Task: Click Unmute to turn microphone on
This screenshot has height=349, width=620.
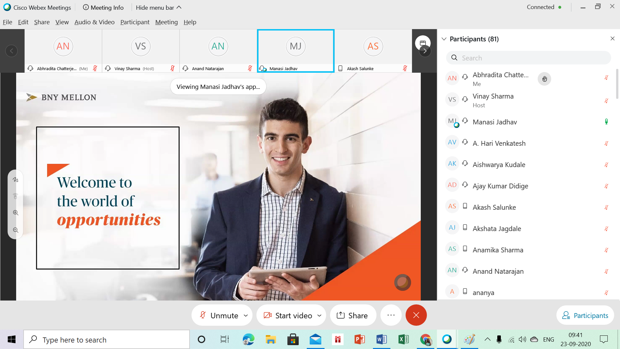Action: pyautogui.click(x=219, y=315)
